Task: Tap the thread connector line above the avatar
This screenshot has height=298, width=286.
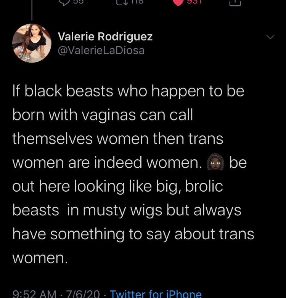Action: tap(32, 10)
